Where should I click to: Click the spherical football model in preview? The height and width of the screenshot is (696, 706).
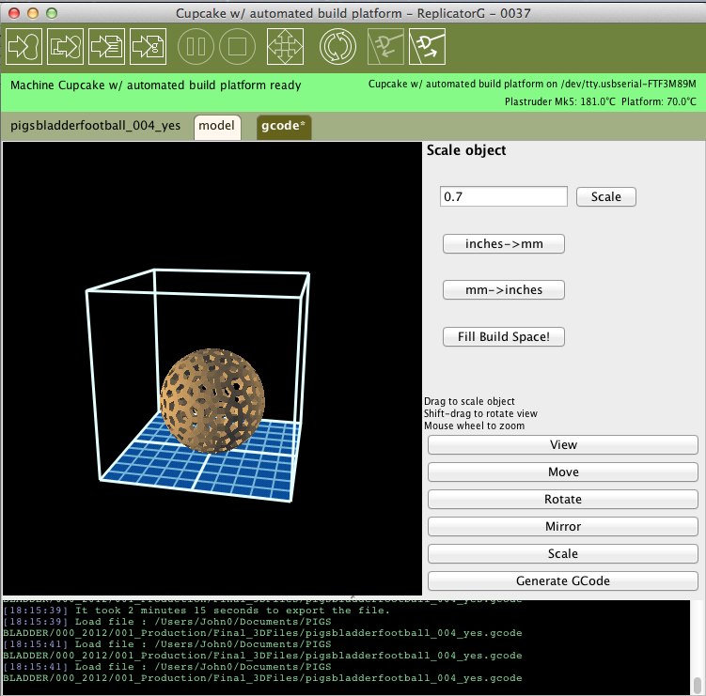click(212, 400)
